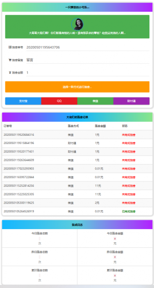Choose the red QQ payment button

[59, 101]
